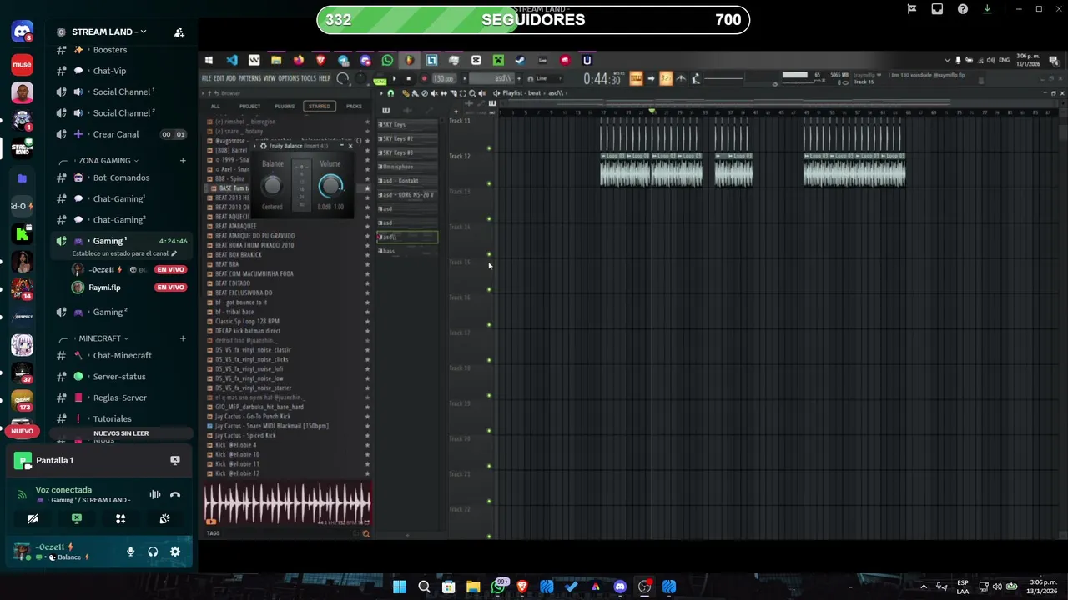Open Discord user settings gear
The image size is (1068, 600).
tap(175, 552)
